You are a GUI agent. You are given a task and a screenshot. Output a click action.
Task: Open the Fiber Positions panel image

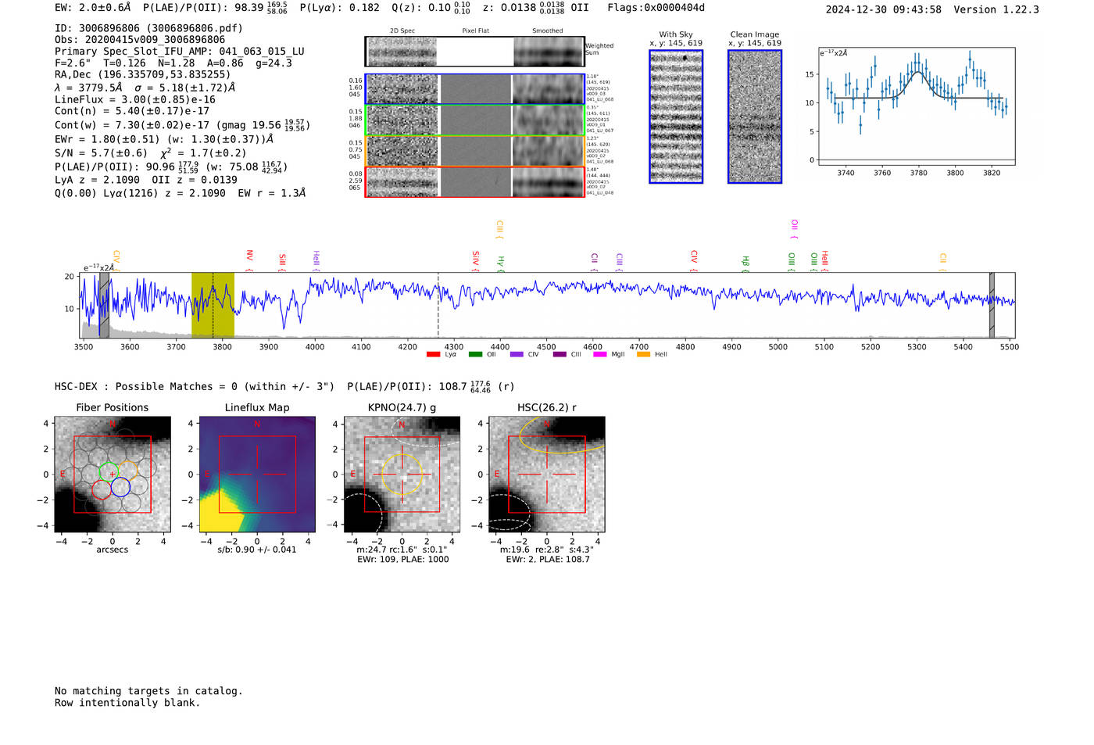(x=113, y=475)
